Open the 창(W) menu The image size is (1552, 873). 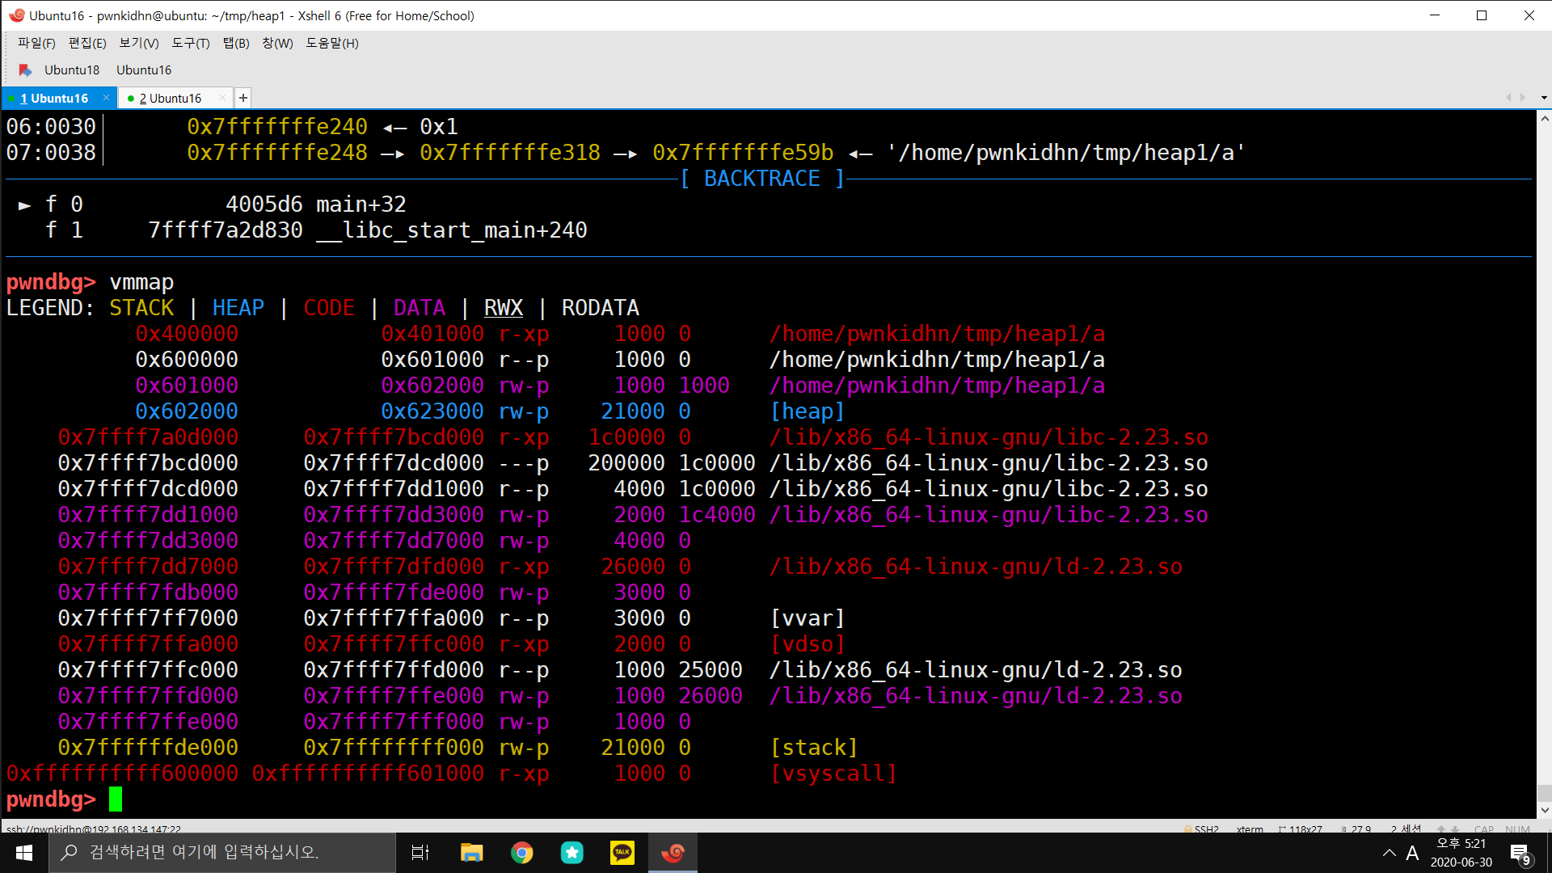click(x=277, y=43)
